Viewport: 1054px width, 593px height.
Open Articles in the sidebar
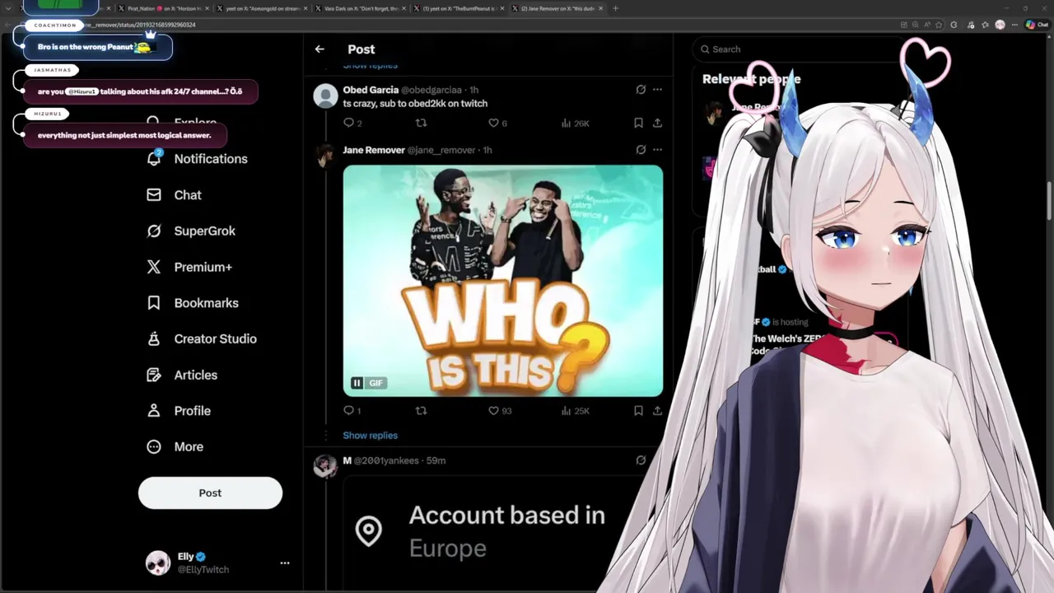[x=182, y=375]
